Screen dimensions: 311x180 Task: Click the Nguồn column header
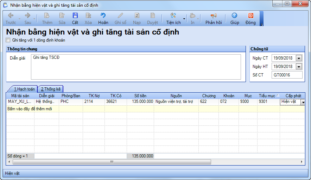[176, 96]
